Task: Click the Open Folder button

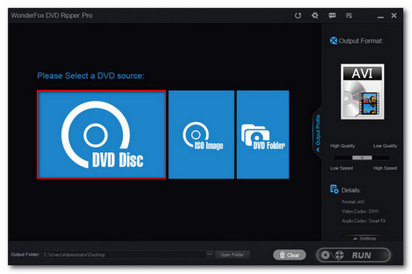Action: click(x=232, y=255)
